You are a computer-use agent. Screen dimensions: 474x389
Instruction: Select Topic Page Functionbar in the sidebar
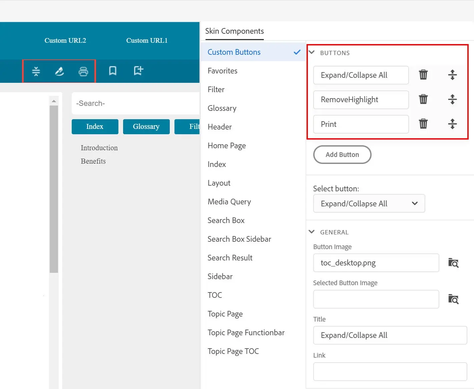pos(246,332)
